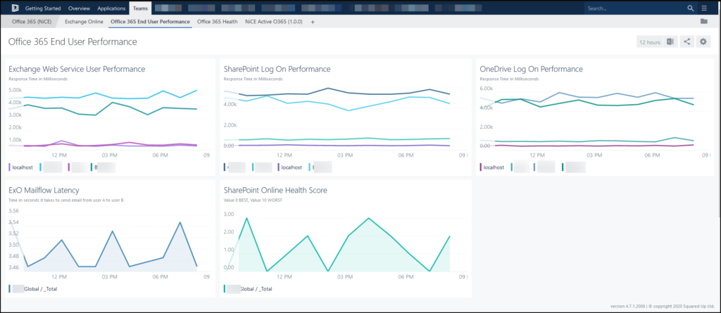Toggle localhost legend in OneDrive chart

(x=492, y=167)
